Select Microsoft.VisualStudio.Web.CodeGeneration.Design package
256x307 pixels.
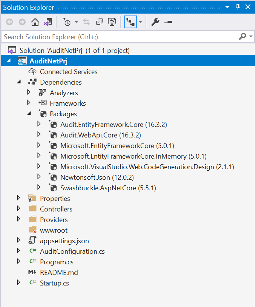click(x=147, y=167)
